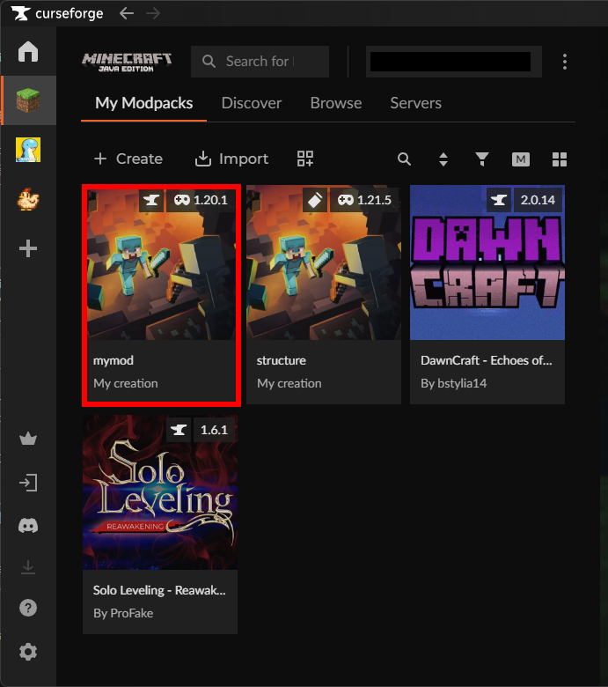Click the sign-in arrow icon in the sidebar

click(28, 483)
